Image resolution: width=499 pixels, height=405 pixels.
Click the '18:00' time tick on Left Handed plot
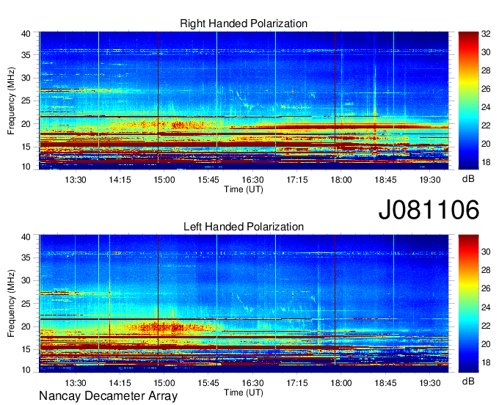pos(341,383)
